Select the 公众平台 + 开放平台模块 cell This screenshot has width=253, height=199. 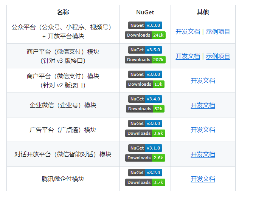(x=63, y=31)
